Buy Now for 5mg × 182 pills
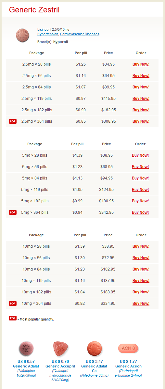 tap(140, 201)
